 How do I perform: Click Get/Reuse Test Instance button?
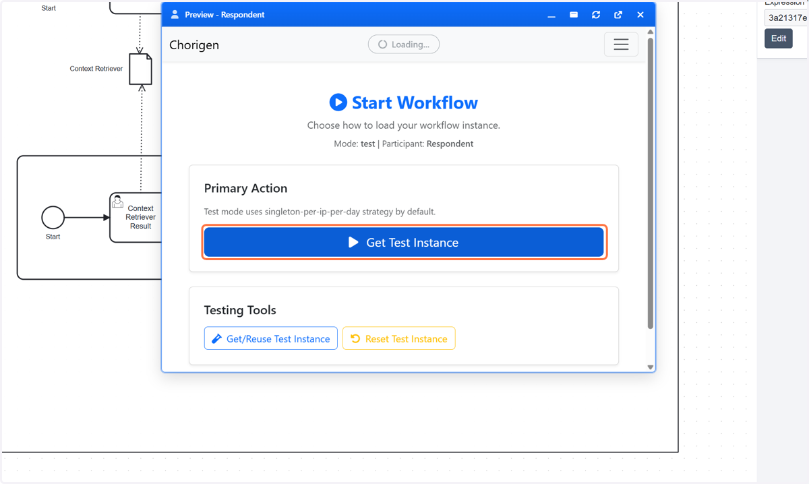coord(271,338)
